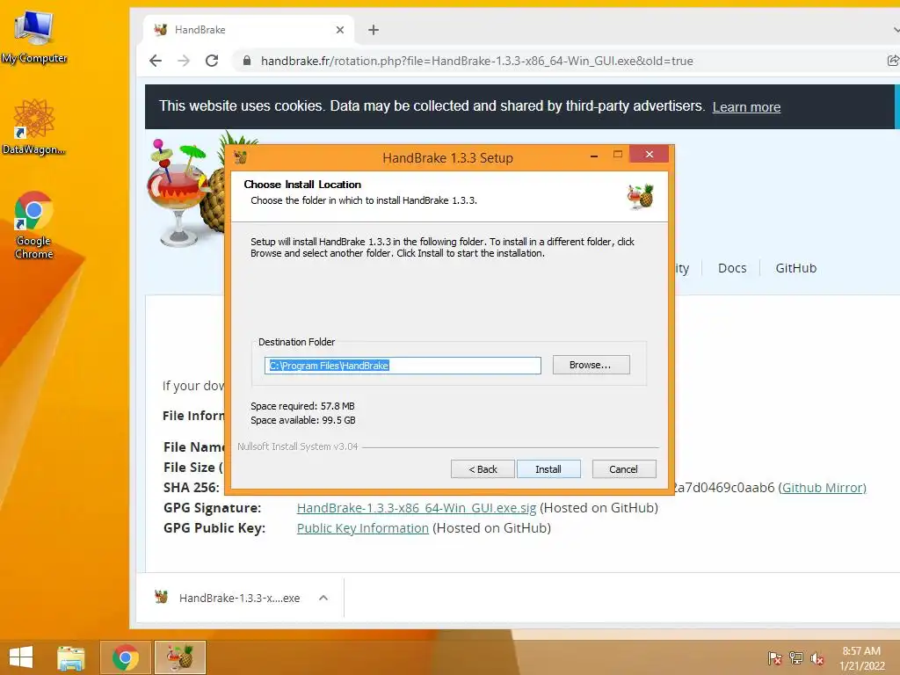Click the 'GPG Signature:' label on webpage
The image size is (900, 675).
click(x=212, y=508)
